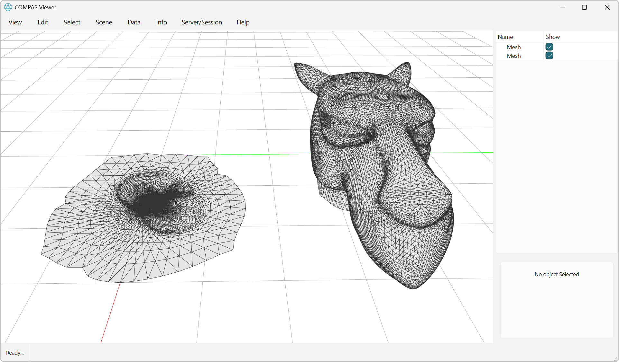Image resolution: width=619 pixels, height=362 pixels.
Task: Open the Select menu
Action: click(72, 22)
